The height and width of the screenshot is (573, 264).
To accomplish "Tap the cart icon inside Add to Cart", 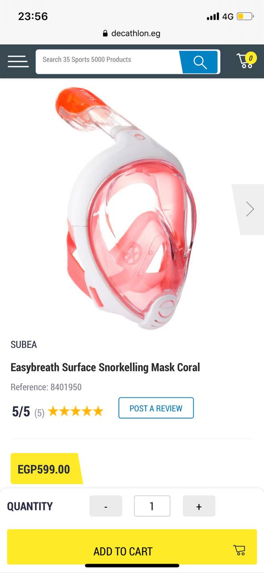I will coord(239,550).
